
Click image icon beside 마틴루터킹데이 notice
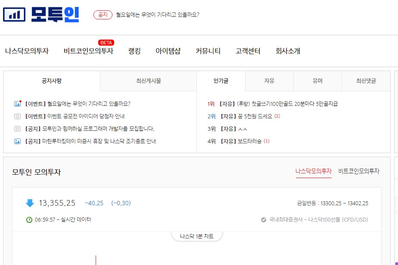tap(17, 141)
